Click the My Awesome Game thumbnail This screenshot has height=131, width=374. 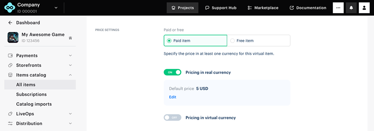click(x=13, y=38)
